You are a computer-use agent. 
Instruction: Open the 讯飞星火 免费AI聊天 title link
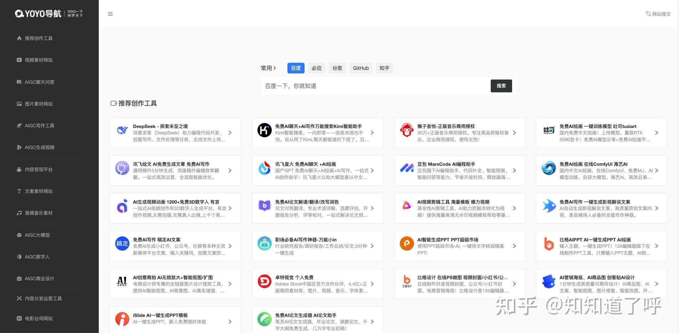[x=306, y=164]
